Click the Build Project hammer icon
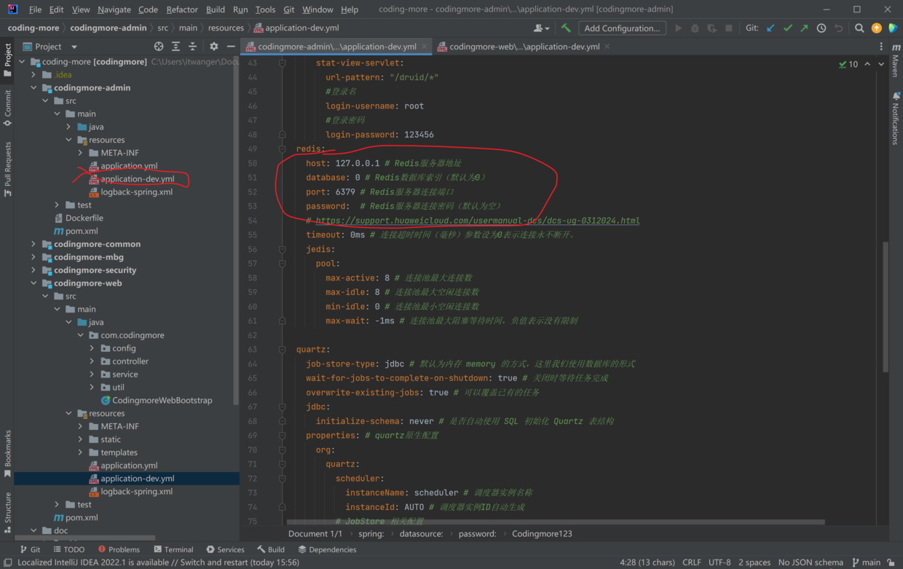903x569 pixels. pos(566,28)
